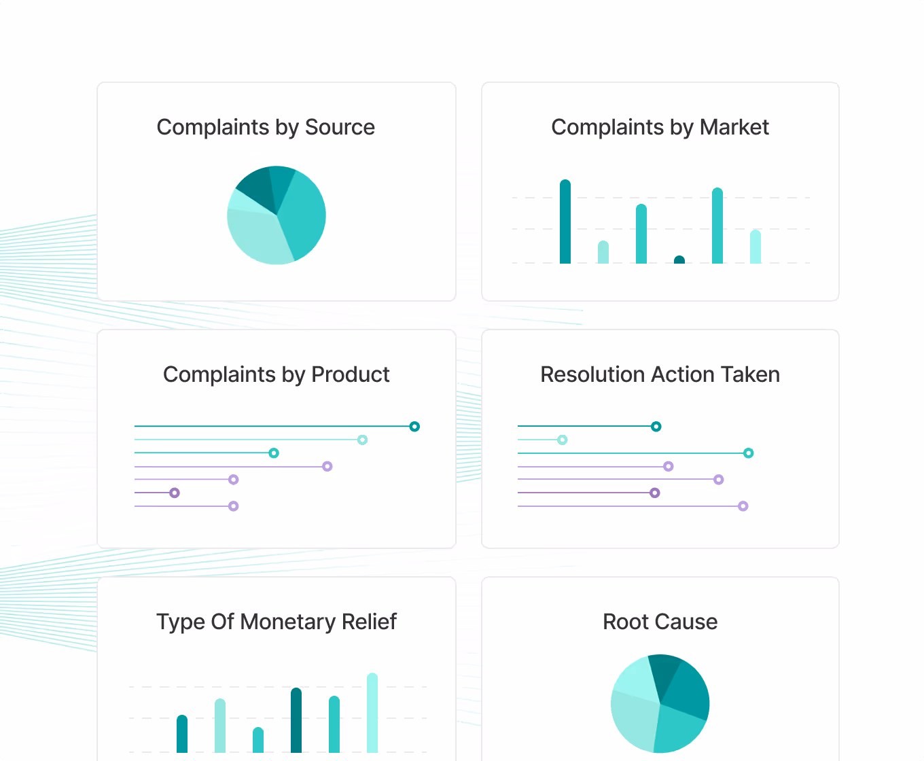Viewport: 924px width, 761px height.
Task: Click the Complaints by Source pie chart
Action: tap(277, 215)
